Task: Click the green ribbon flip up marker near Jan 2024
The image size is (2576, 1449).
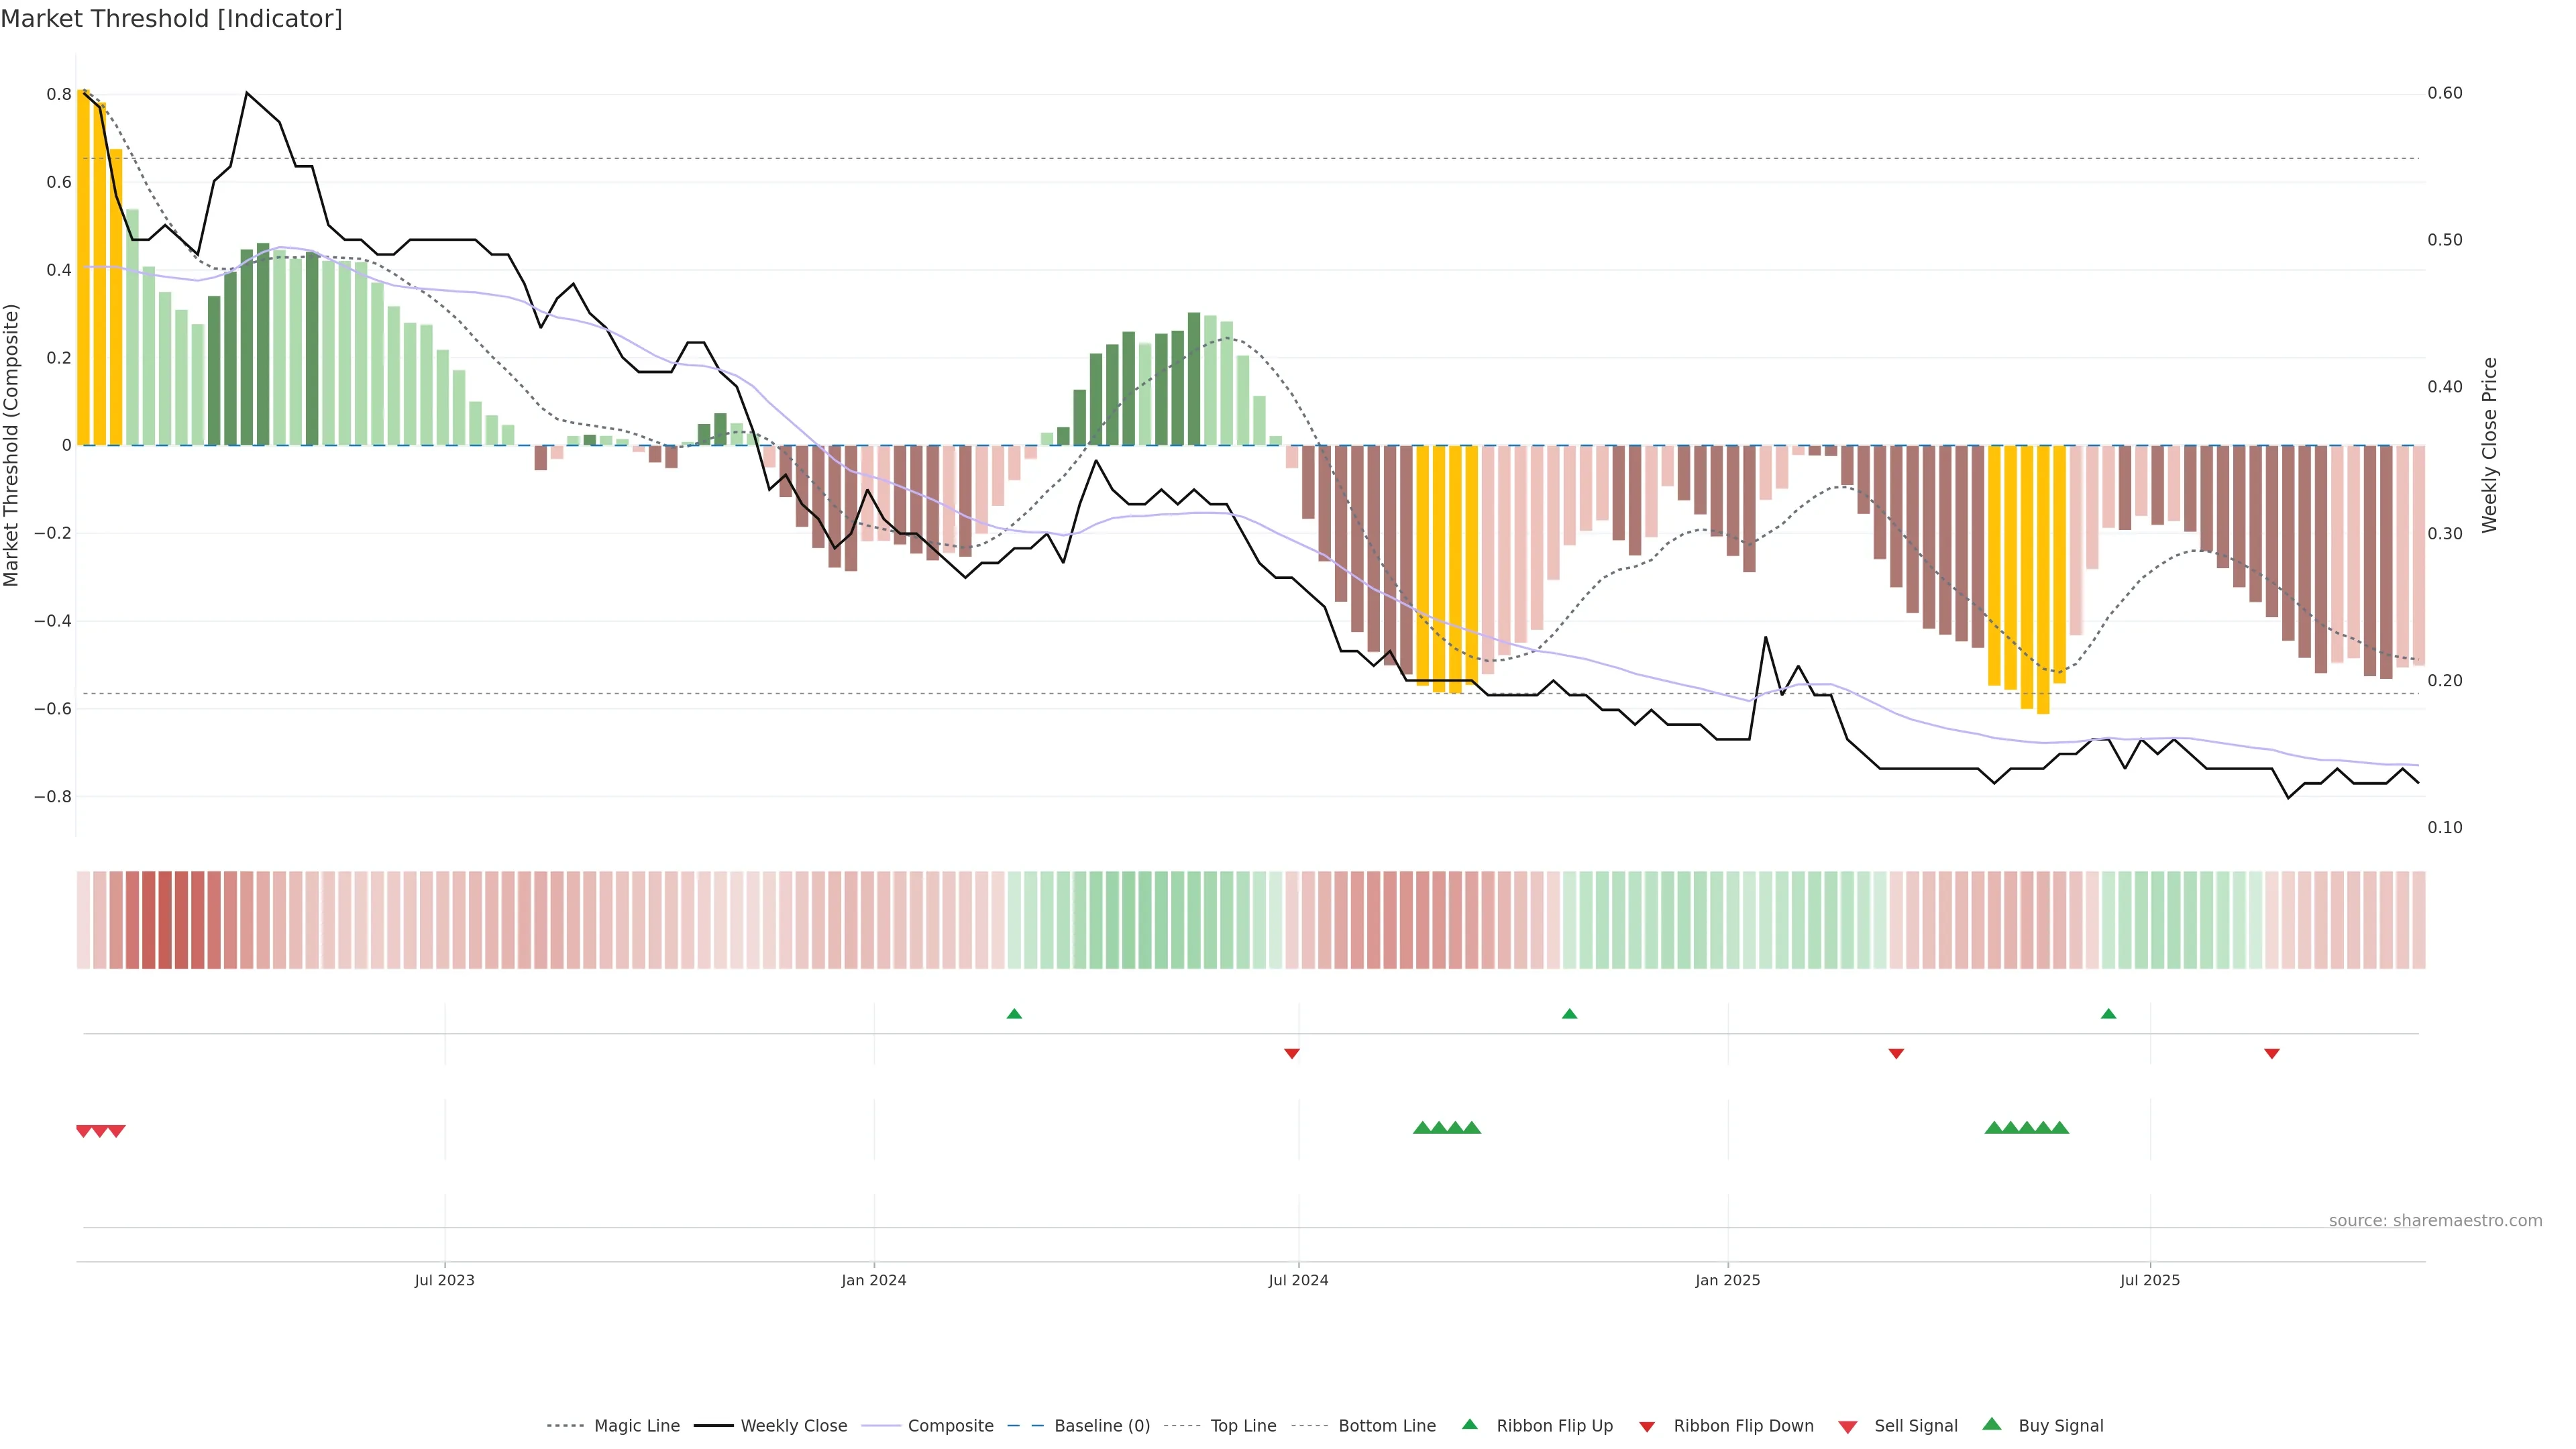Action: 1014,1014
